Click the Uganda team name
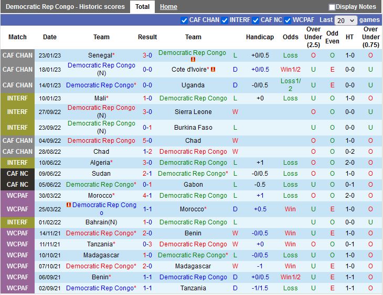This screenshot has height=295, width=383. [x=193, y=85]
